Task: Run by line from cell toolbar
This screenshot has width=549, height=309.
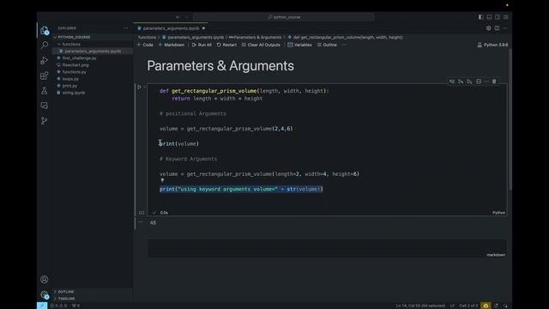Action: point(452,82)
